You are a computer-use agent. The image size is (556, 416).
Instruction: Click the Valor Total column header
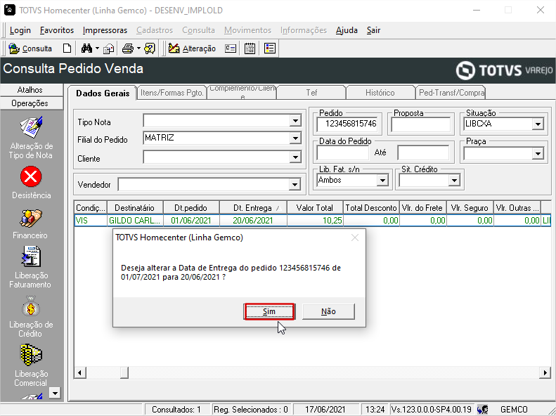(315, 207)
